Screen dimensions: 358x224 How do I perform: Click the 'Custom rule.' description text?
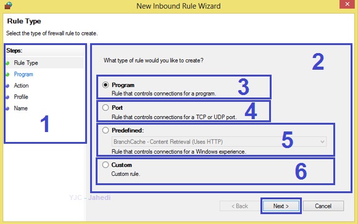click(x=126, y=174)
